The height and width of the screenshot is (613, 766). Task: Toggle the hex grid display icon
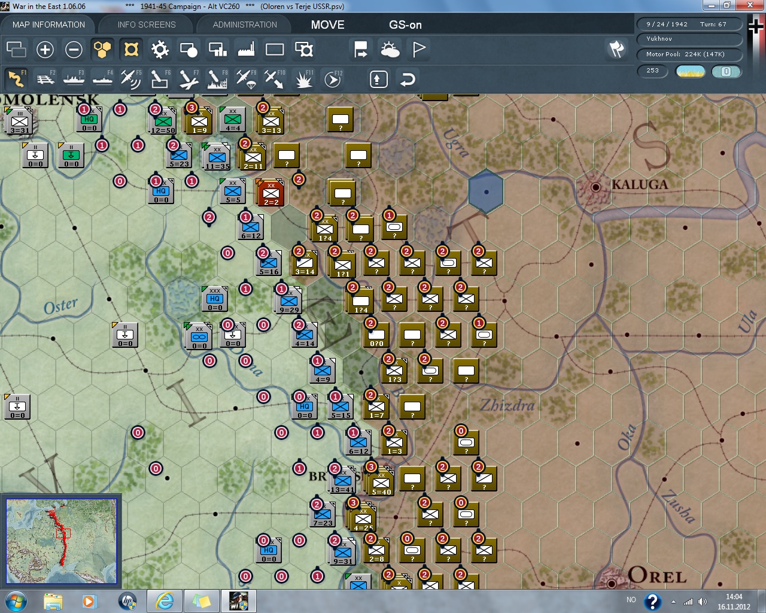102,49
